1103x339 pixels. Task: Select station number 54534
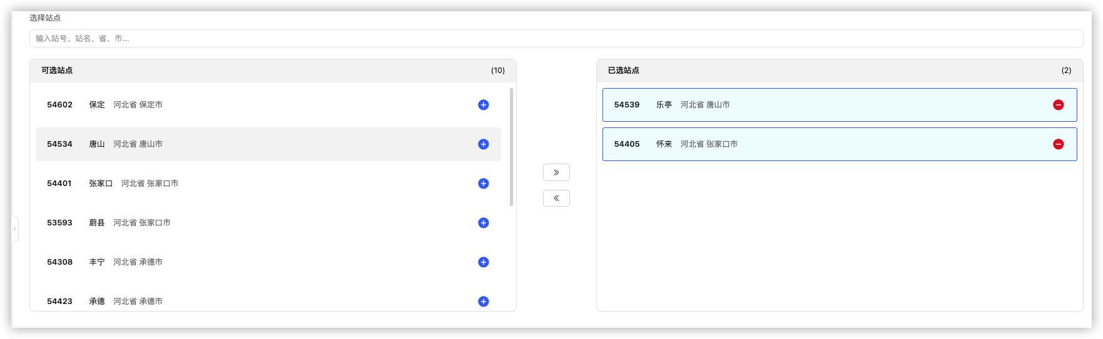(x=59, y=144)
